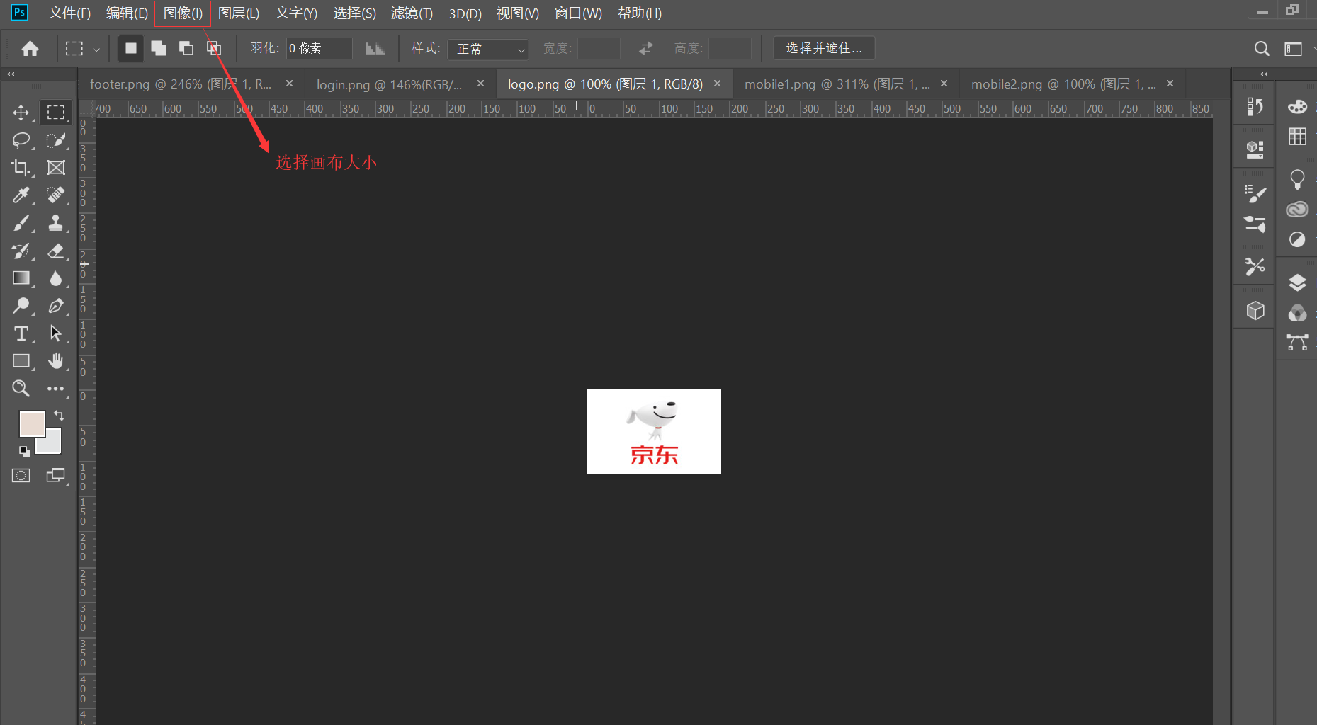This screenshot has height=725, width=1317.
Task: Select the Path Selection tool
Action: click(x=56, y=333)
